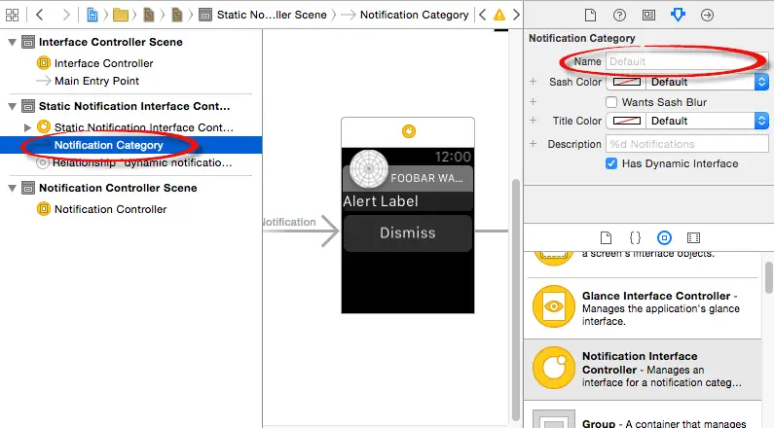Show the Code Snippet library

(634, 237)
